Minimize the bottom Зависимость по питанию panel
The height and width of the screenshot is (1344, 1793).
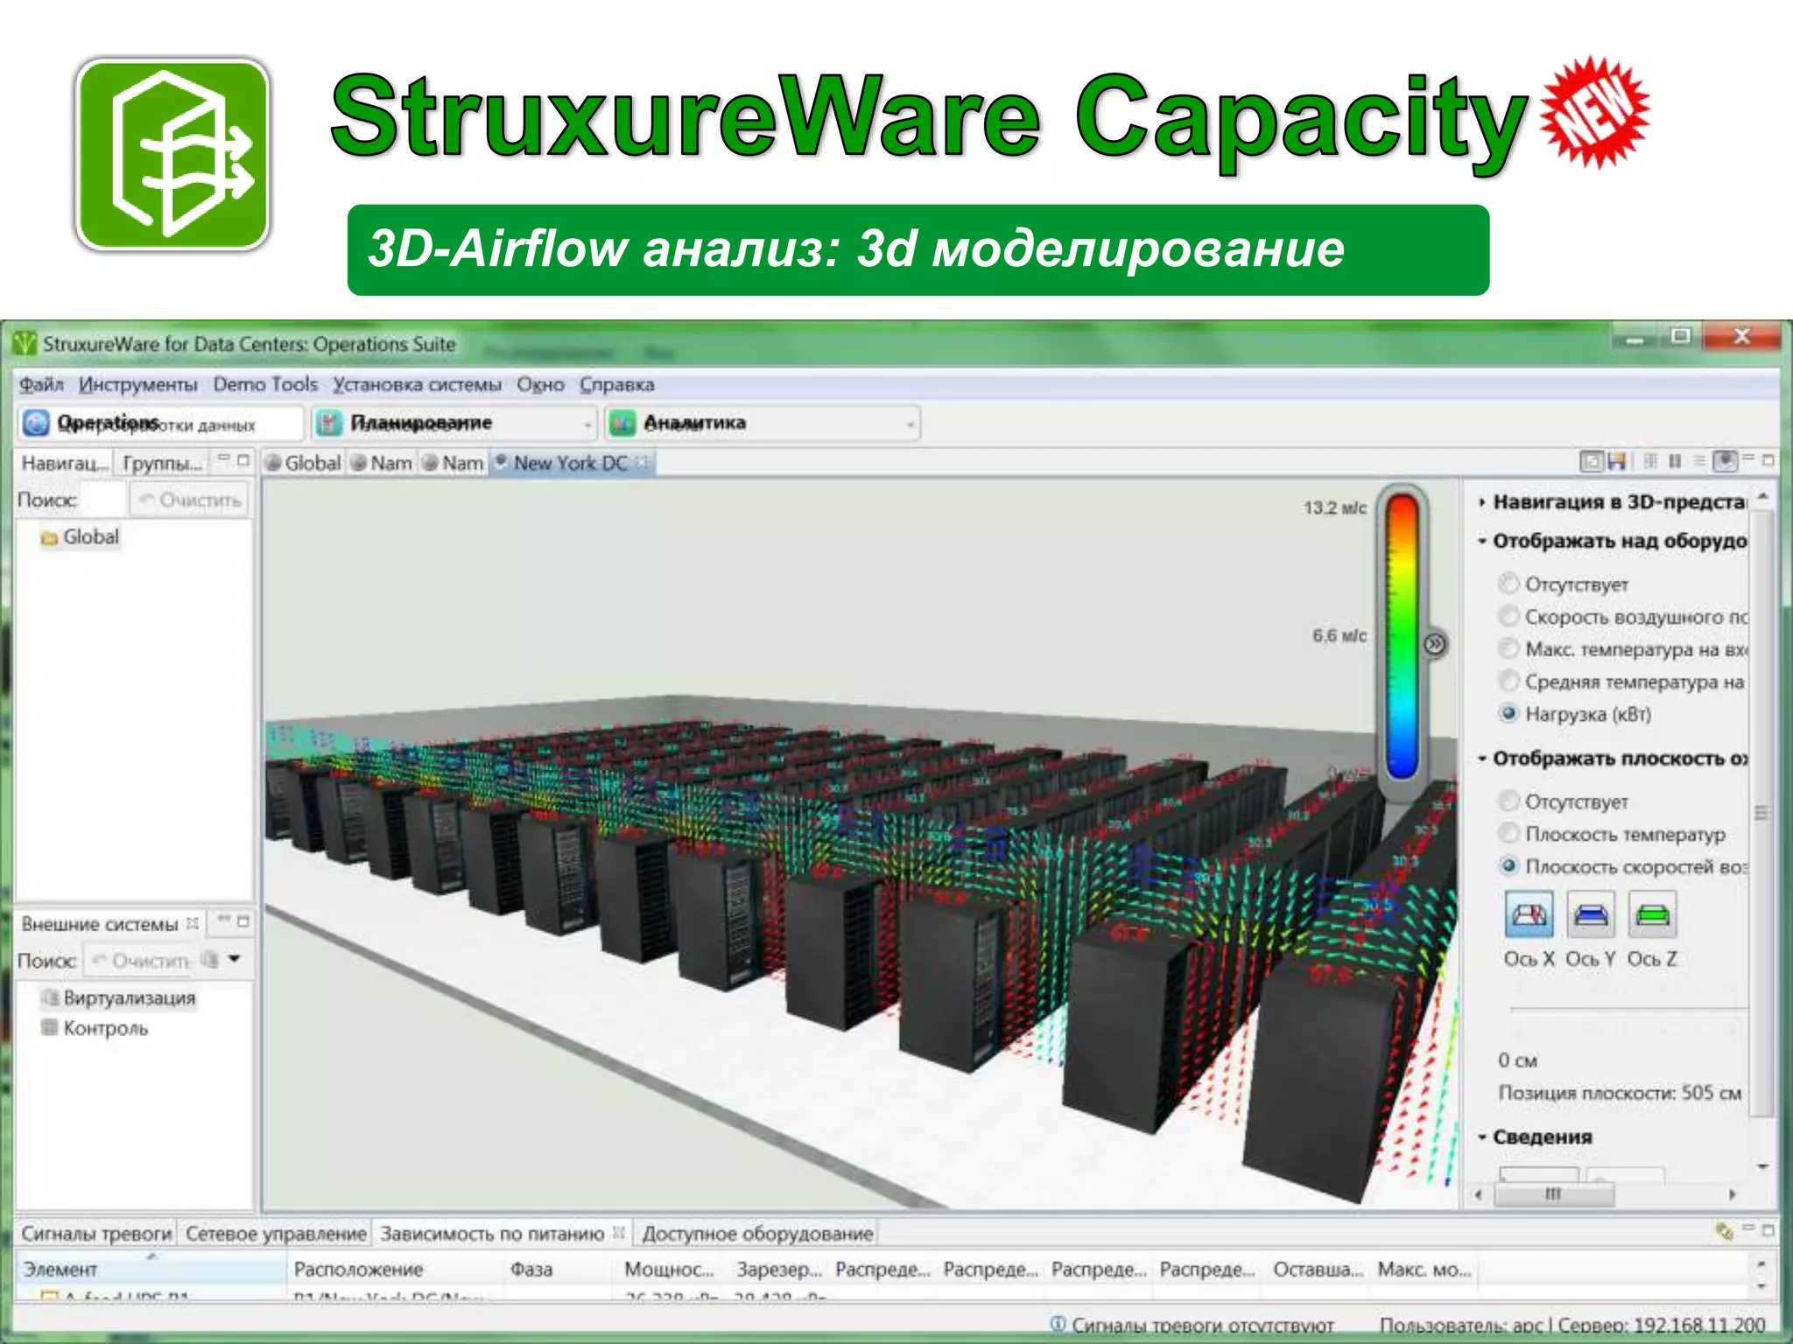coord(1747,1228)
